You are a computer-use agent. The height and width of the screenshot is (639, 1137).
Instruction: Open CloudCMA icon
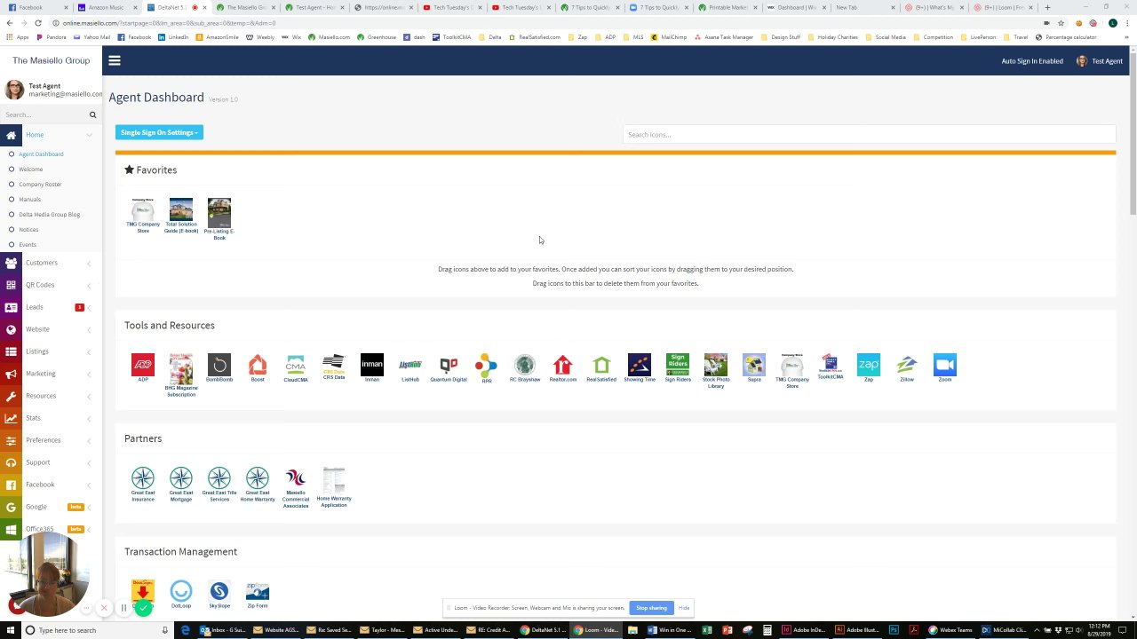(x=296, y=367)
